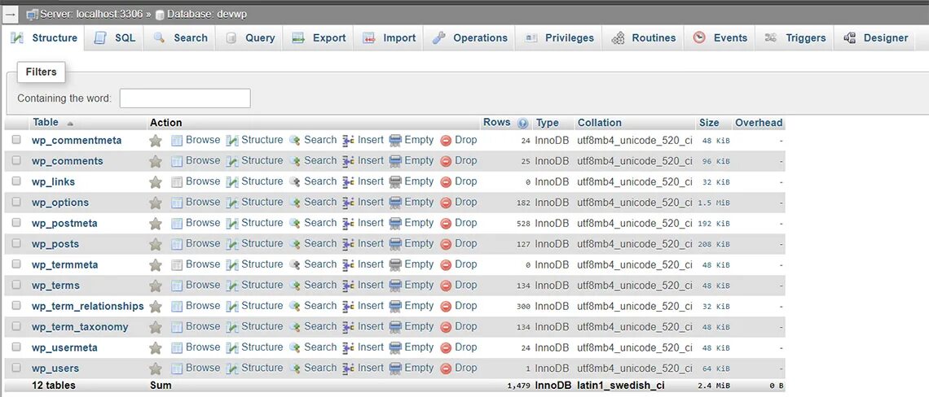Click in the Containing the word field

[185, 98]
